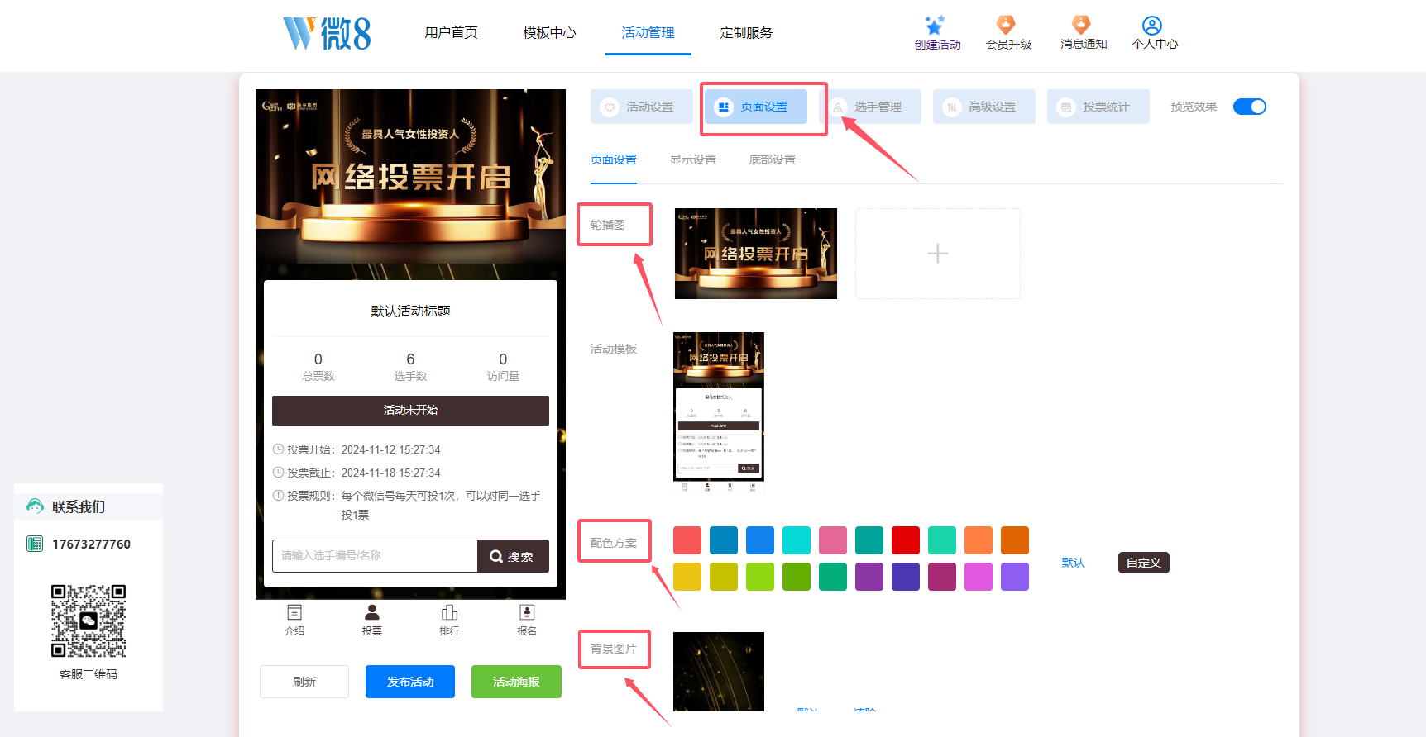The width and height of the screenshot is (1426, 737).
Task: Click the 活动未开始 status bar in preview
Action: pyautogui.click(x=410, y=411)
